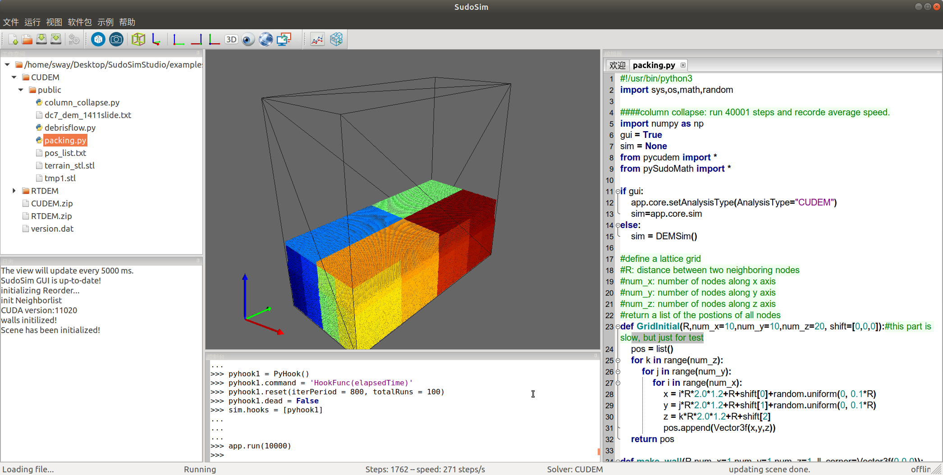Click the eye icon in toolbar
Image resolution: width=943 pixels, height=475 pixels.
[248, 40]
